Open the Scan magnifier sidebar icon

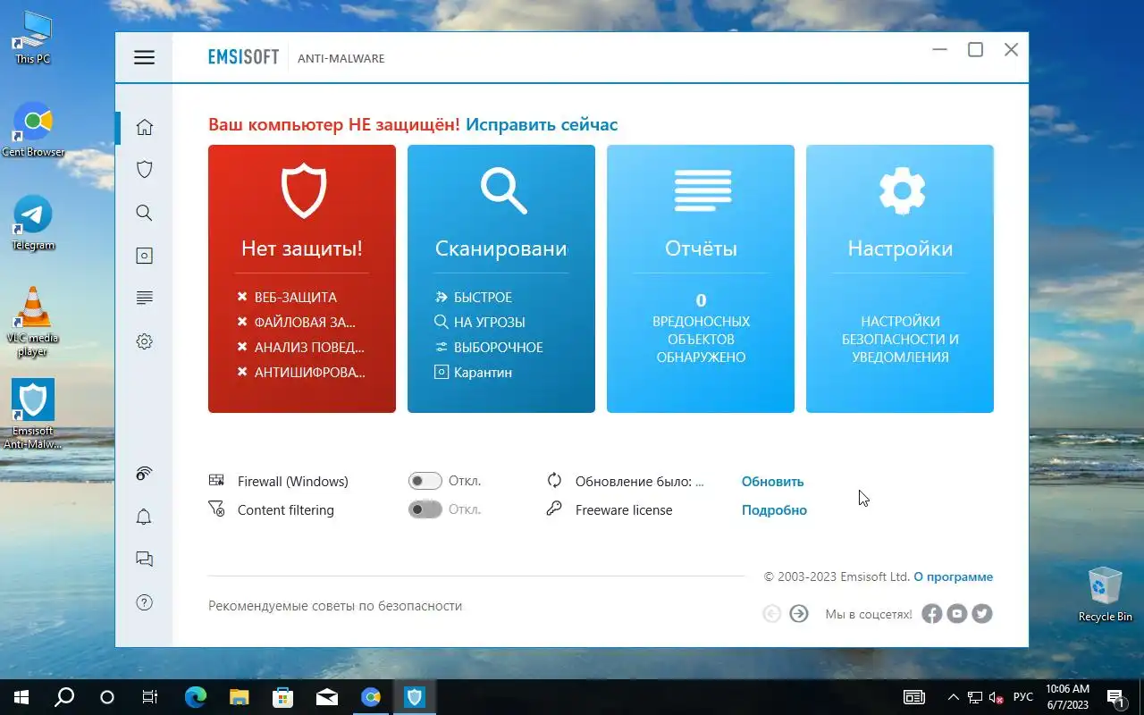[x=144, y=213]
